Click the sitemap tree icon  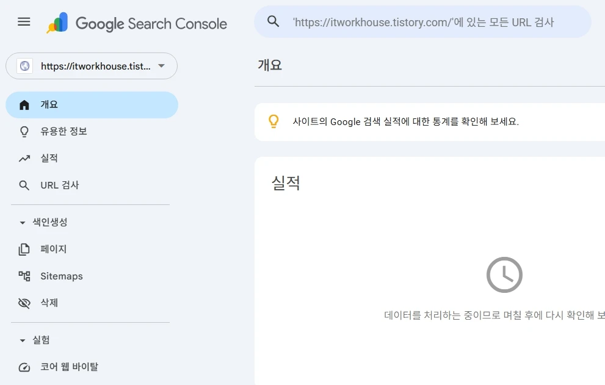[x=24, y=276]
